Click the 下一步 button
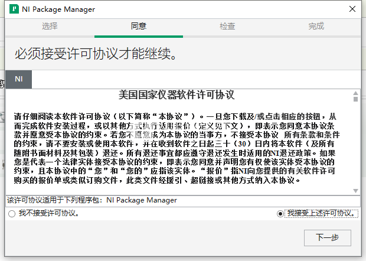 (x=327, y=237)
